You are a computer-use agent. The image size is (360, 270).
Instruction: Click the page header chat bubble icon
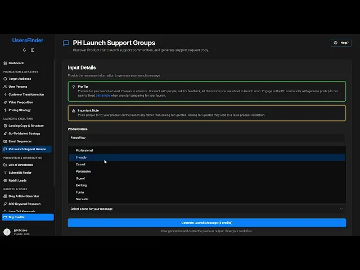[x=66, y=43]
